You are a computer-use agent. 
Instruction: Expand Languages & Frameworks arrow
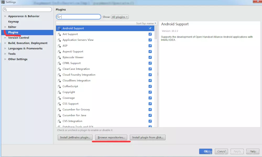5,48
